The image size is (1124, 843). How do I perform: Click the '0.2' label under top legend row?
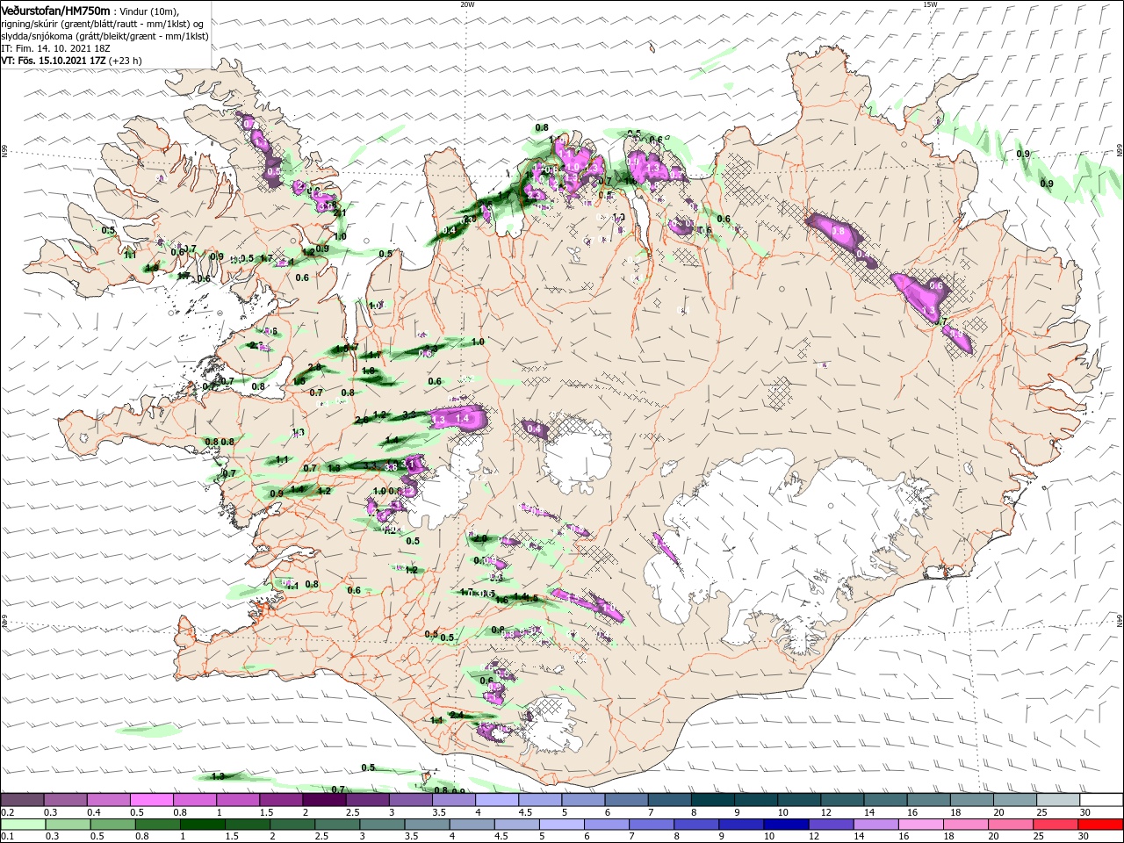click(7, 812)
